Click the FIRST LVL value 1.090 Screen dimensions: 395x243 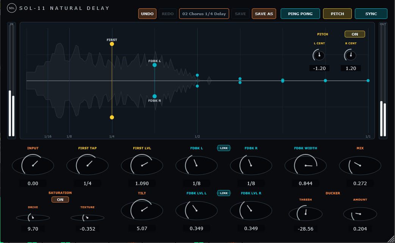[x=142, y=183]
